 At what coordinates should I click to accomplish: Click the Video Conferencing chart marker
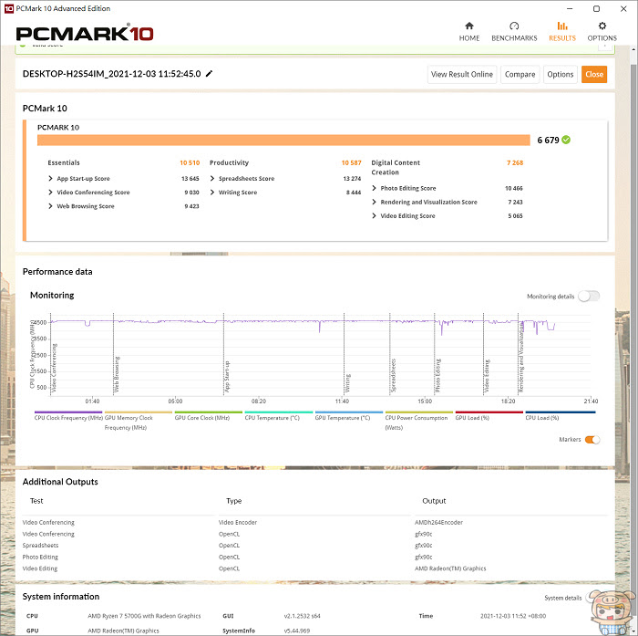coord(55,368)
